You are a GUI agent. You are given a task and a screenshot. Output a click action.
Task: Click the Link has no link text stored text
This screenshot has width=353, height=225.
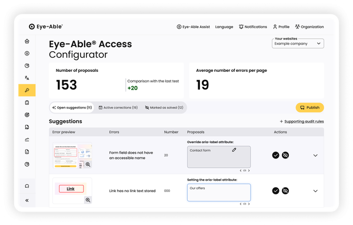132,191
